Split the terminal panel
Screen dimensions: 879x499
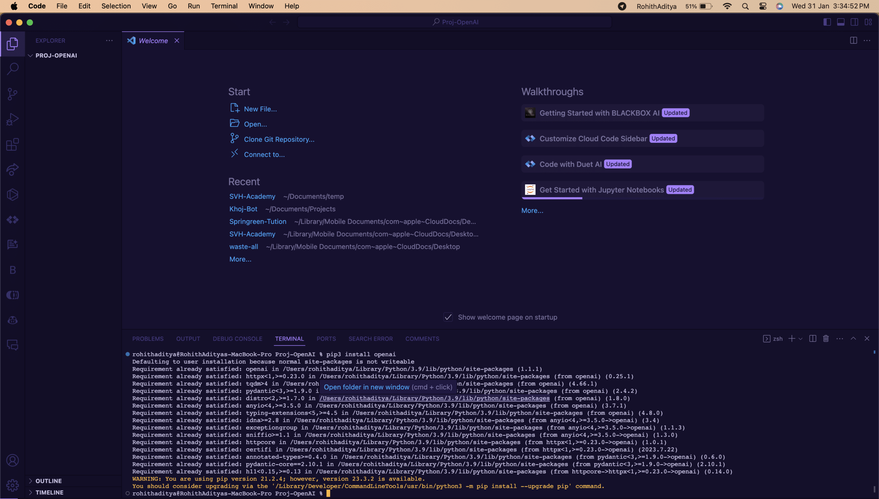point(812,339)
